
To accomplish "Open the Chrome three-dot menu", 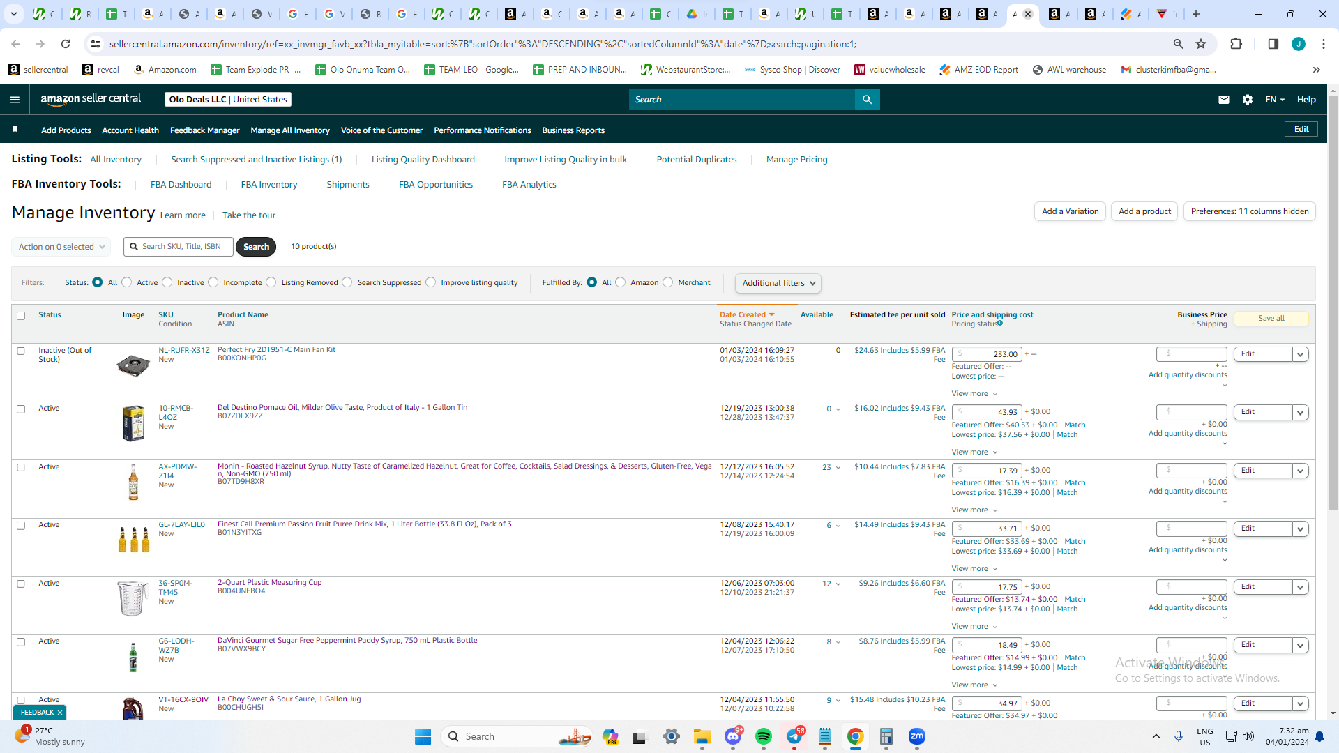I will 1324,44.
